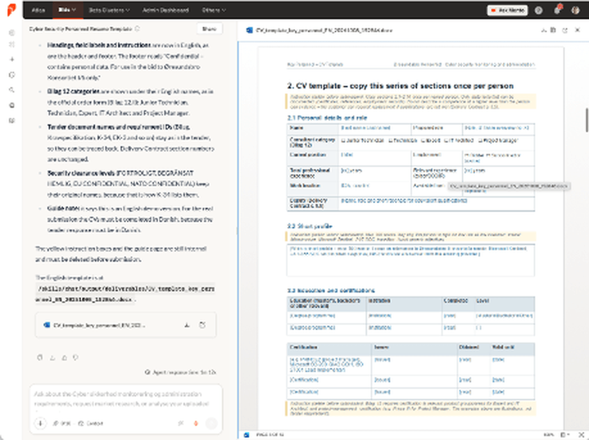Viewport: 589px width, 440px height.
Task: Click the status bar Word icon
Action: pos(247,435)
